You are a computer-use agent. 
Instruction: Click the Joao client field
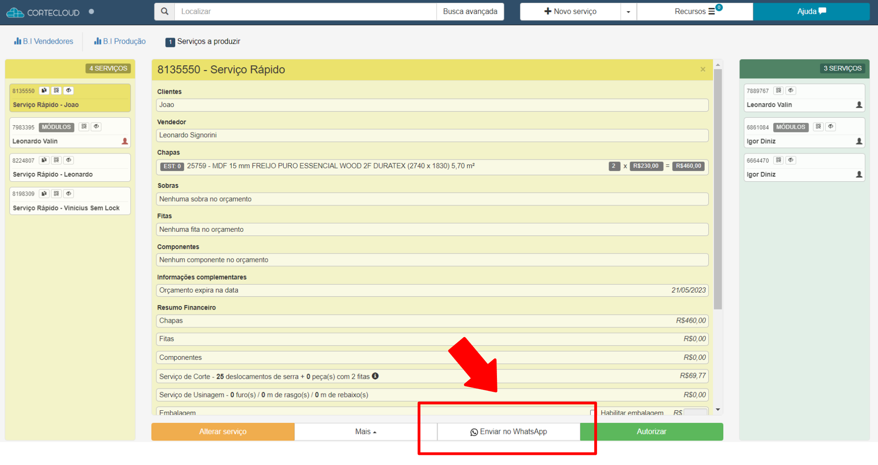tap(432, 105)
